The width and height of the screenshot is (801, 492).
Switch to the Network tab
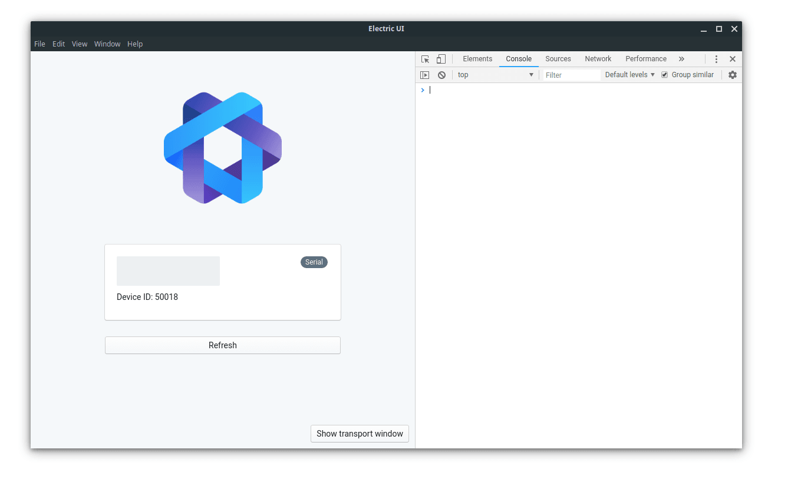pyautogui.click(x=598, y=59)
